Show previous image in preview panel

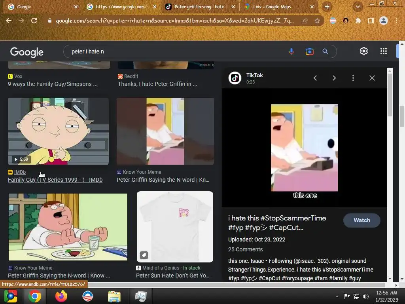click(x=315, y=78)
